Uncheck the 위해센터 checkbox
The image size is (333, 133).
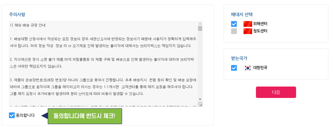tap(234, 24)
